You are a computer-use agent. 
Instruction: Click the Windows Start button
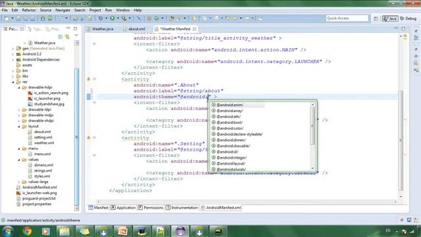click(x=7, y=231)
